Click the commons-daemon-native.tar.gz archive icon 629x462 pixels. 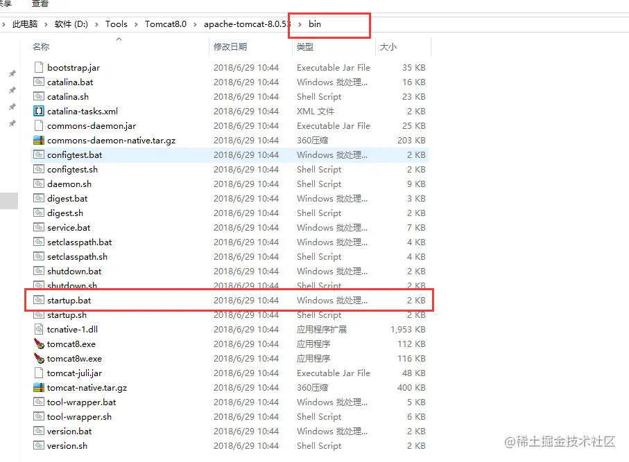(39, 140)
